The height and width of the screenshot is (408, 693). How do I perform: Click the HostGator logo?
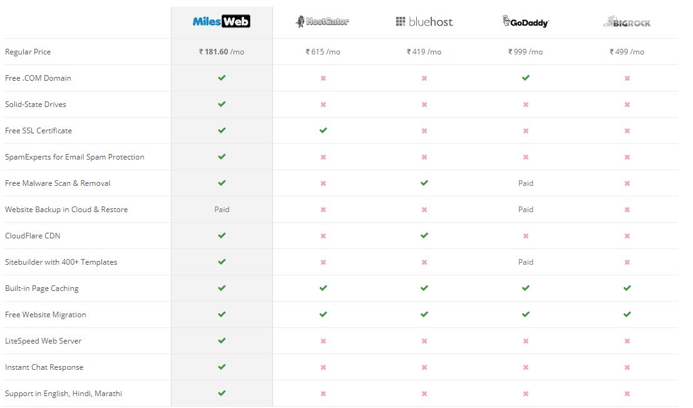pos(322,21)
